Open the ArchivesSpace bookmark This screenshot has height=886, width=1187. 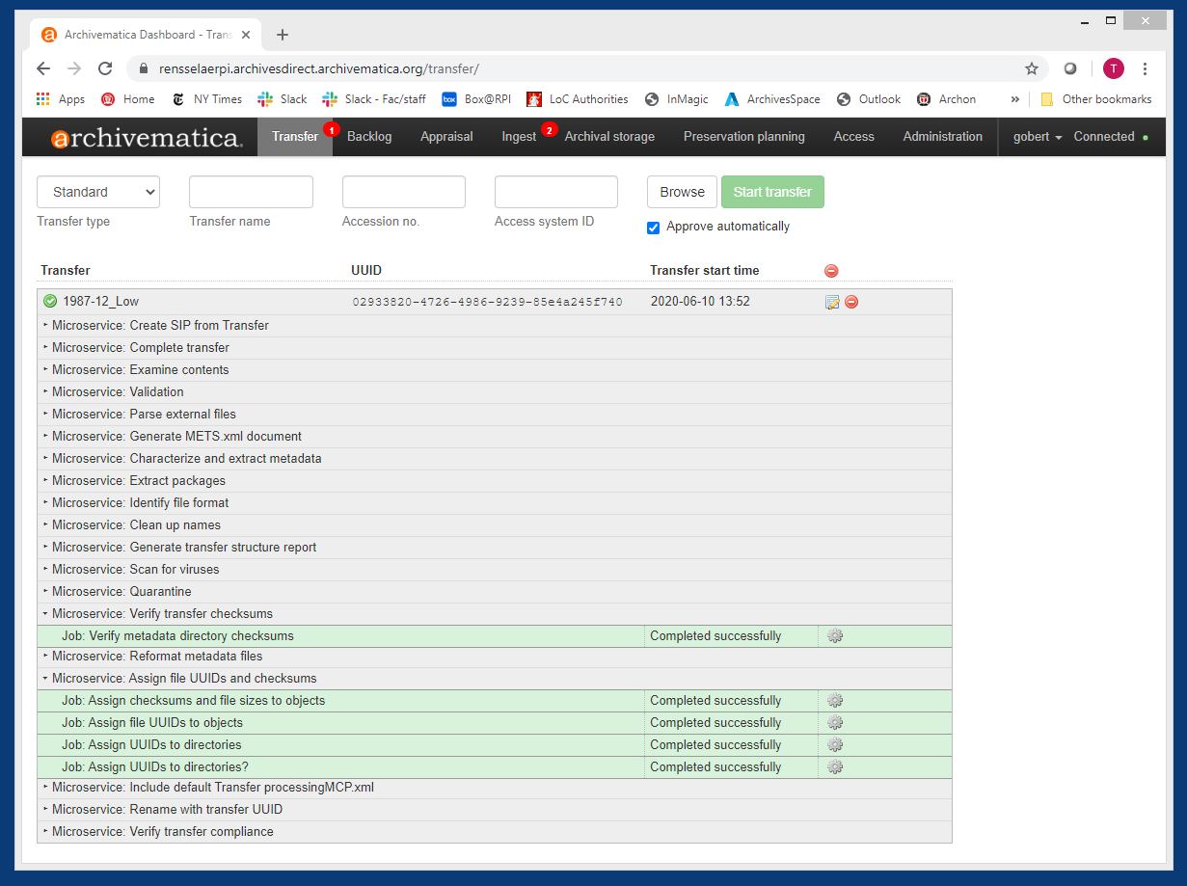[772, 99]
